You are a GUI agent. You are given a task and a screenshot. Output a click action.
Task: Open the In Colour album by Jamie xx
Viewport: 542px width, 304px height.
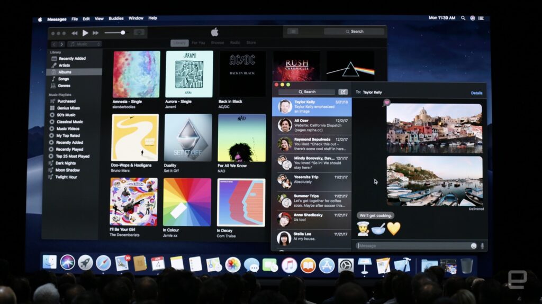187,202
